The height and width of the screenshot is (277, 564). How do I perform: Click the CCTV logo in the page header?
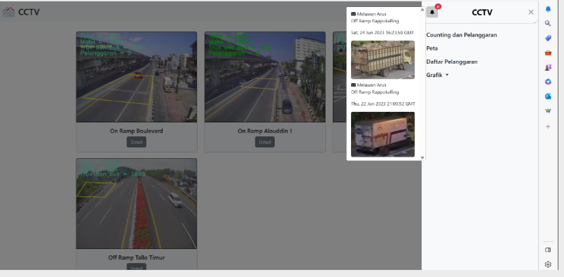click(x=8, y=12)
